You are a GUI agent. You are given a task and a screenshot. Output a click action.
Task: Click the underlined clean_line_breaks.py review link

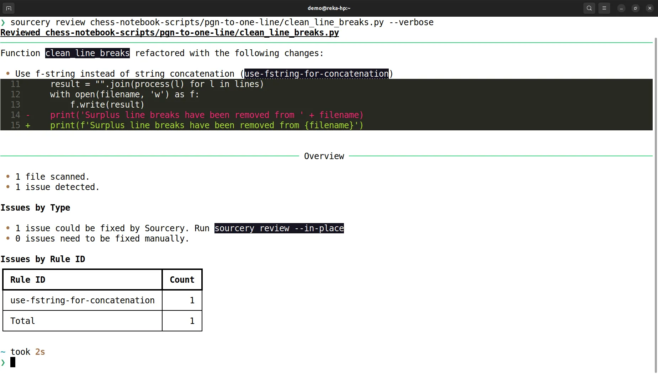click(170, 32)
